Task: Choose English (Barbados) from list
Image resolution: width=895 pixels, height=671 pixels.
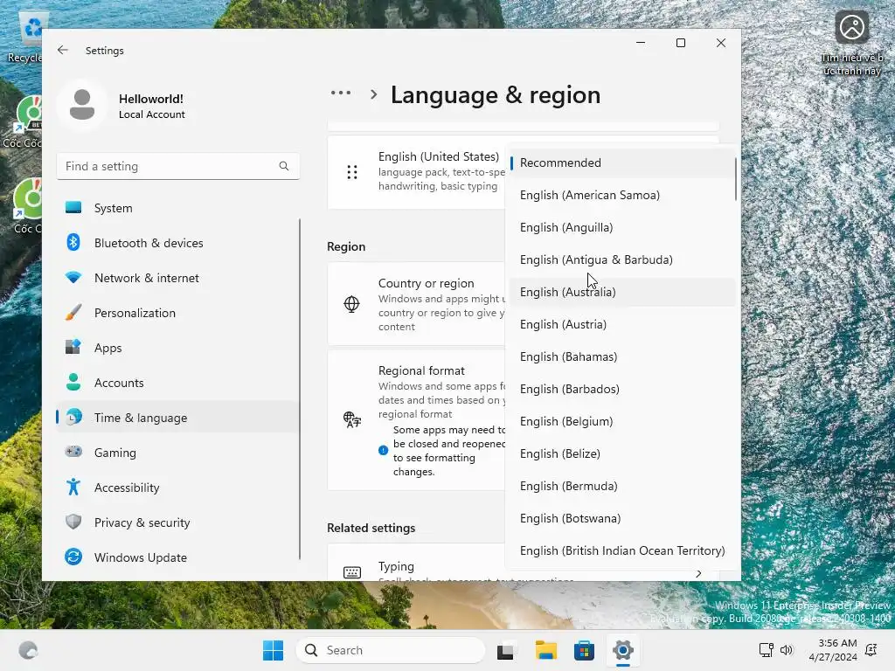Action: pyautogui.click(x=621, y=389)
